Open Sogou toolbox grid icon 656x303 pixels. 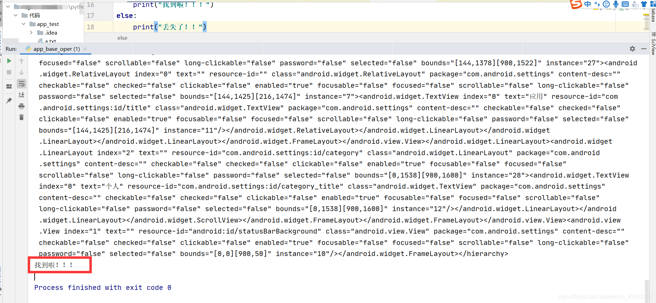[653, 4]
